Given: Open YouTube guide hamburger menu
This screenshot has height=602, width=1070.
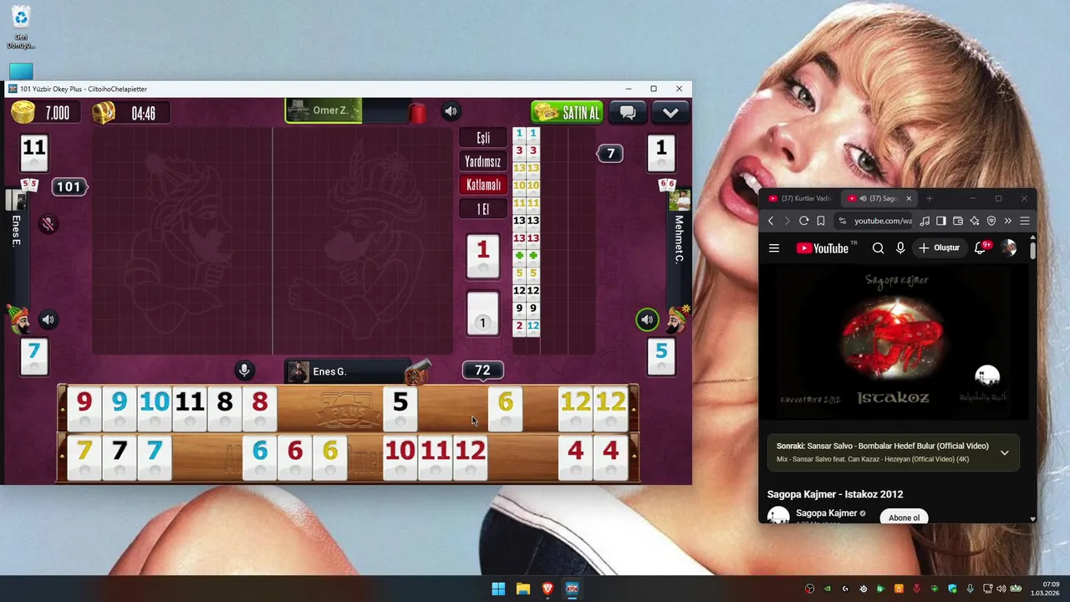Looking at the screenshot, I should pos(774,247).
